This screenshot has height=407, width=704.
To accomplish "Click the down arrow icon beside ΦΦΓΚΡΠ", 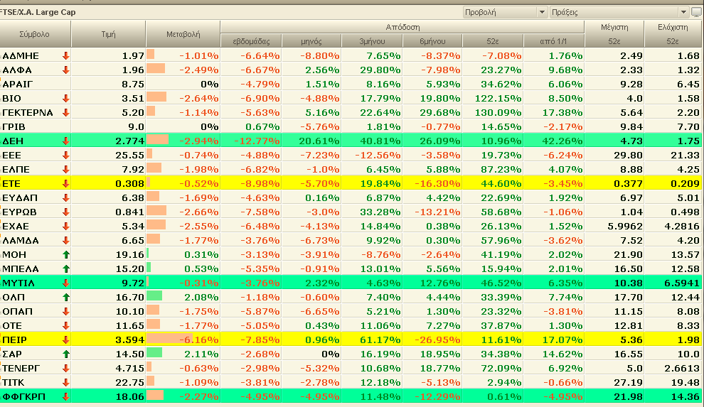I will [x=66, y=396].
